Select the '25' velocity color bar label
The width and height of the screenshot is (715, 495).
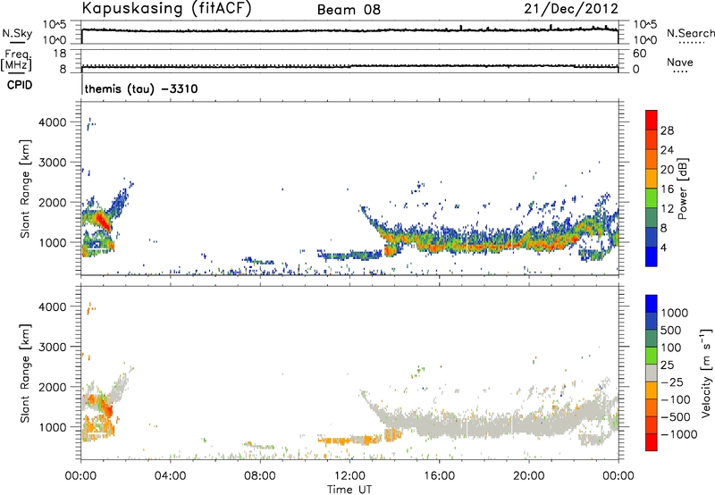pos(667,365)
